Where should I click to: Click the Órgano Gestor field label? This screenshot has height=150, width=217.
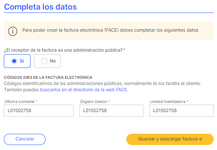(x=93, y=102)
